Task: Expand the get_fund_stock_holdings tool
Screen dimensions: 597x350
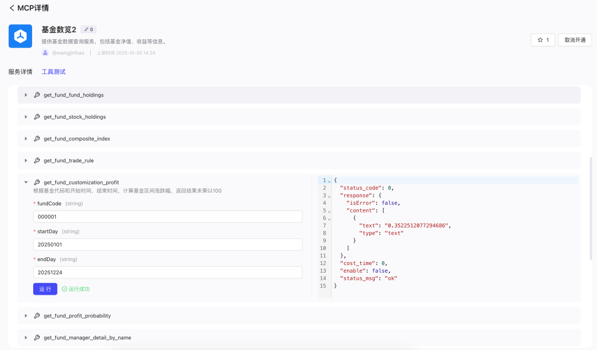Action: pos(26,117)
